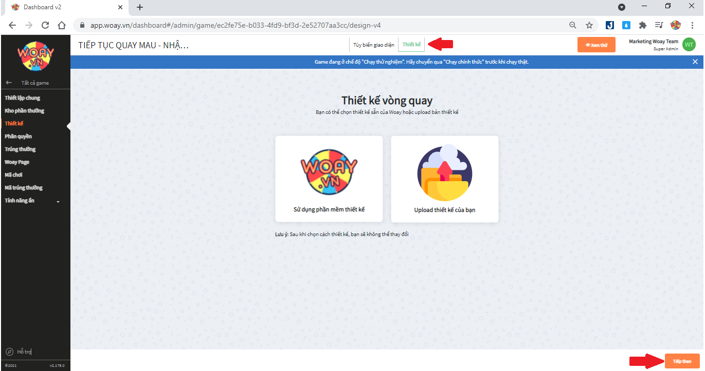
Task: Click the WT user avatar
Action: coord(689,45)
